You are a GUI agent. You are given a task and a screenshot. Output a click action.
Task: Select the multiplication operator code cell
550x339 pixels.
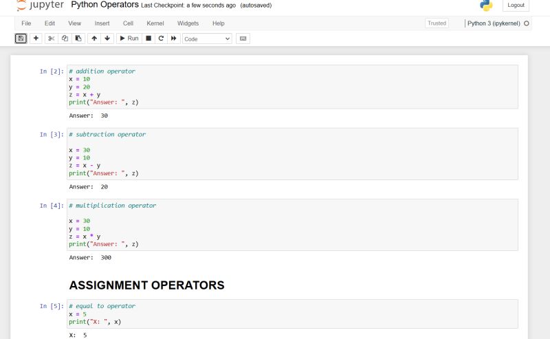pyautogui.click(x=292, y=225)
